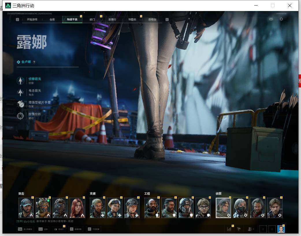
Task: Select 支援 operator wearing dark cap
Action: tap(132, 208)
